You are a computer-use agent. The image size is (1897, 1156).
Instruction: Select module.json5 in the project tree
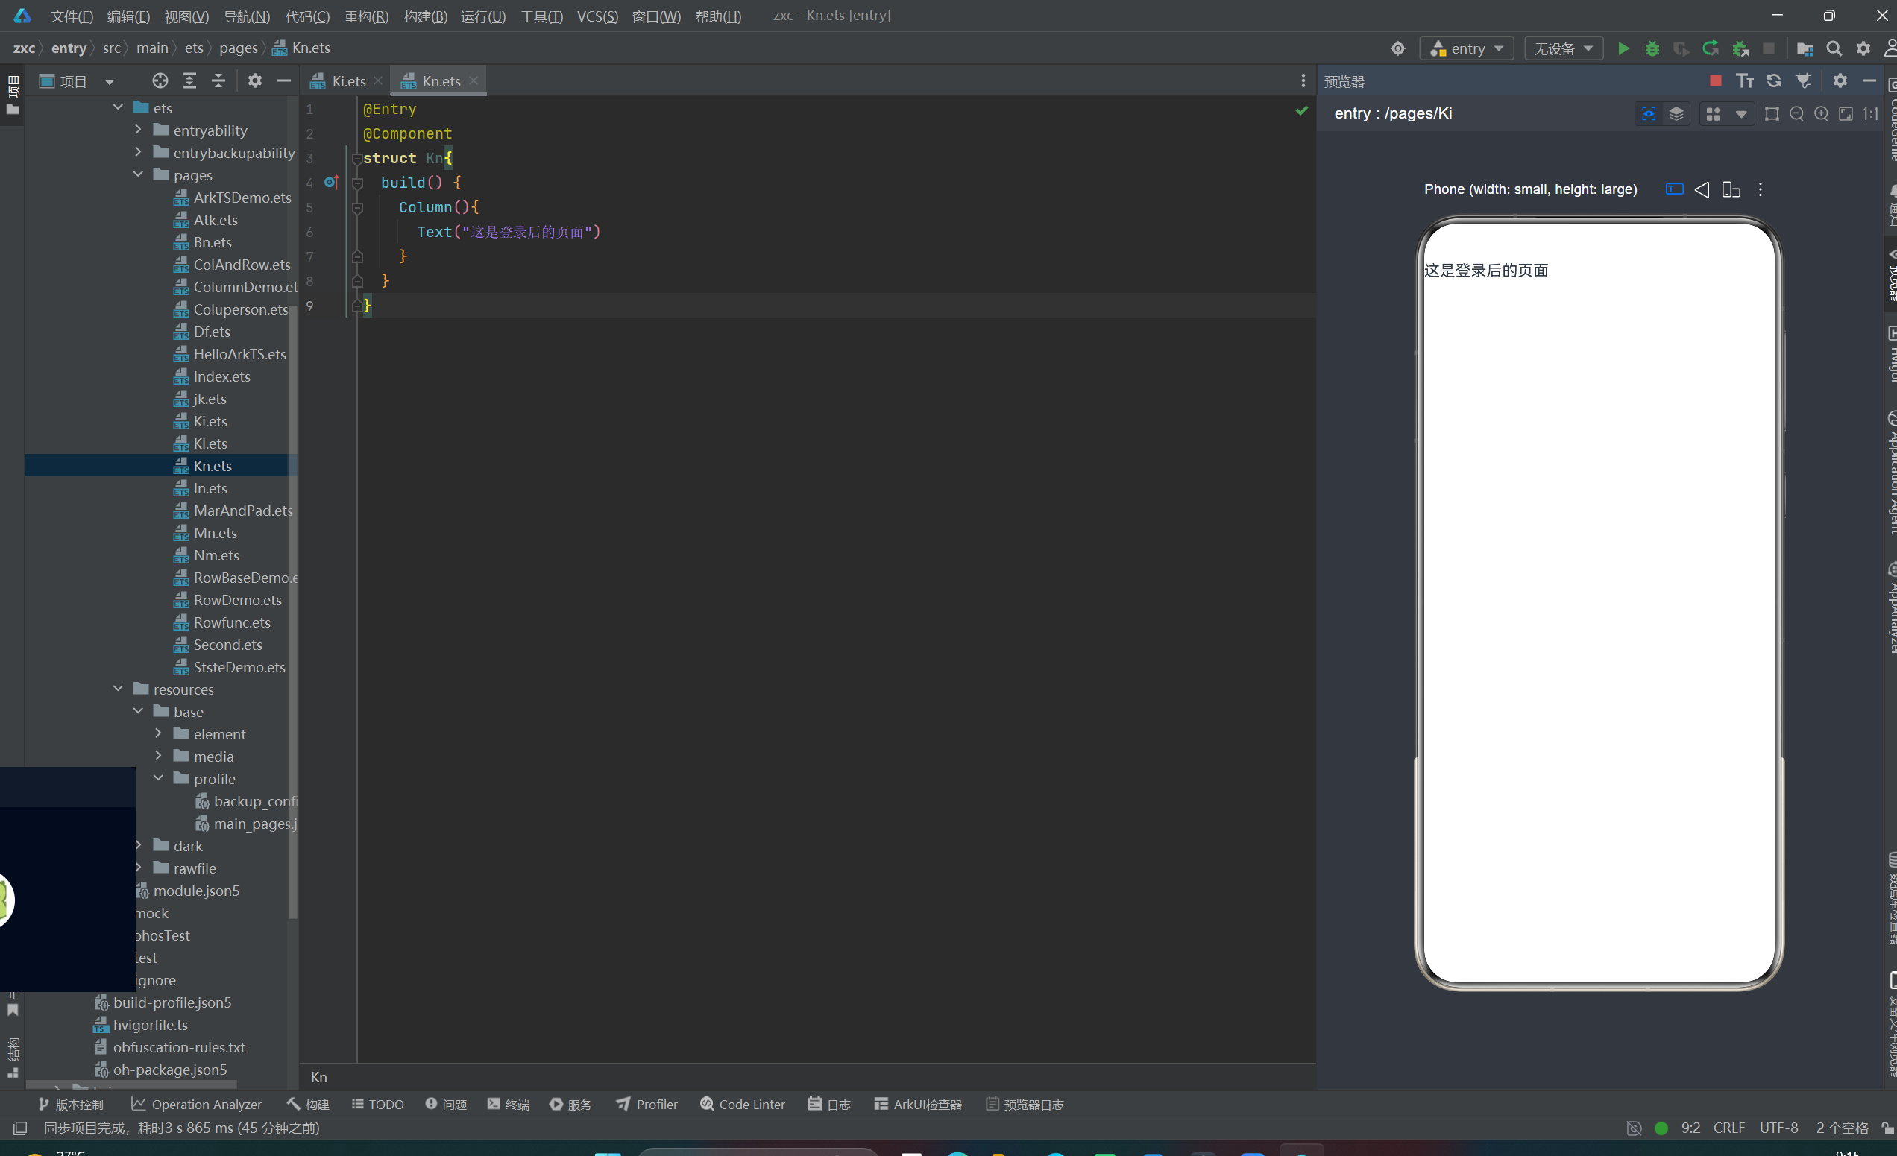[196, 891]
